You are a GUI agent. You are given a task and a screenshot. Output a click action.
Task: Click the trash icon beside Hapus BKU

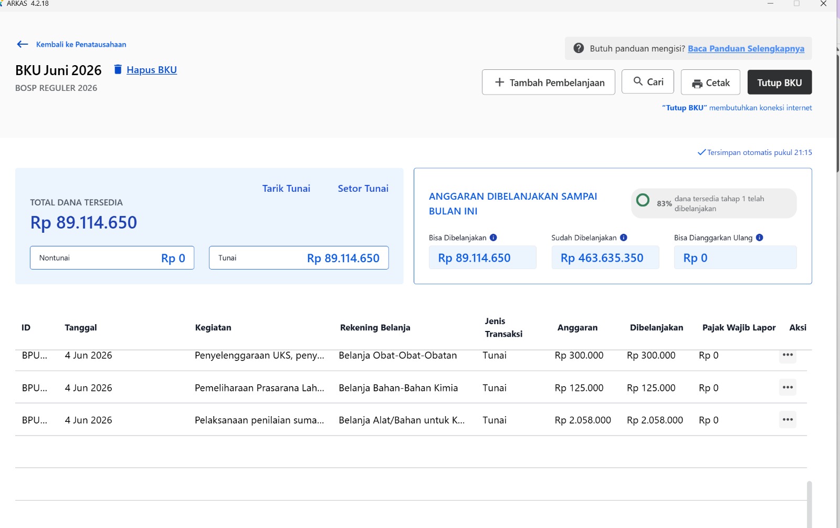coord(118,69)
